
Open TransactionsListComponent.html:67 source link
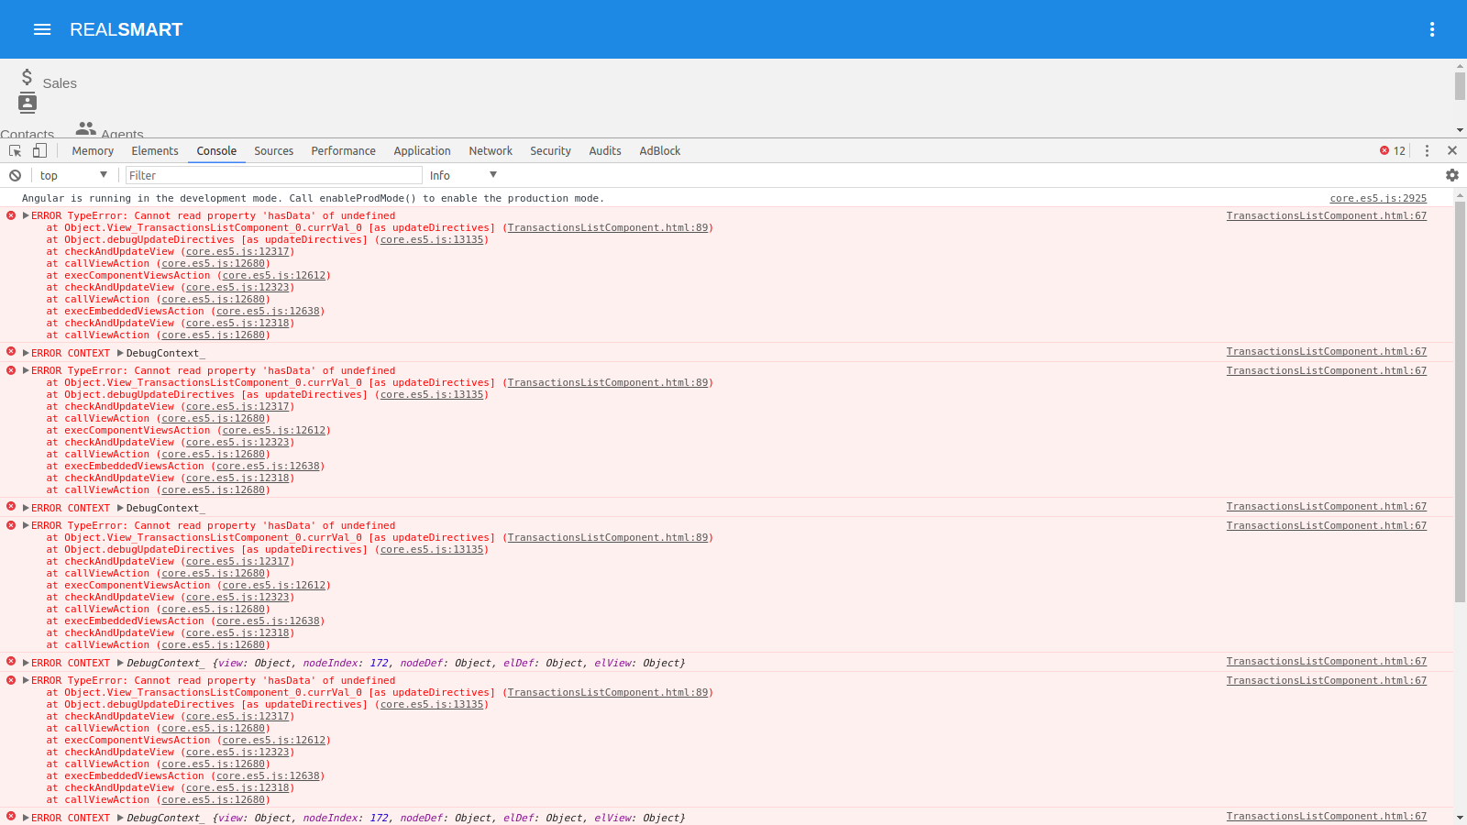click(x=1325, y=215)
